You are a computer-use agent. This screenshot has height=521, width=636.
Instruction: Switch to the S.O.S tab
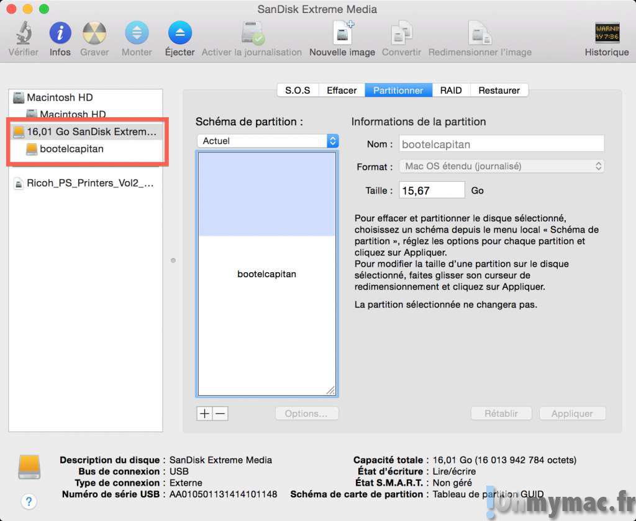(298, 90)
